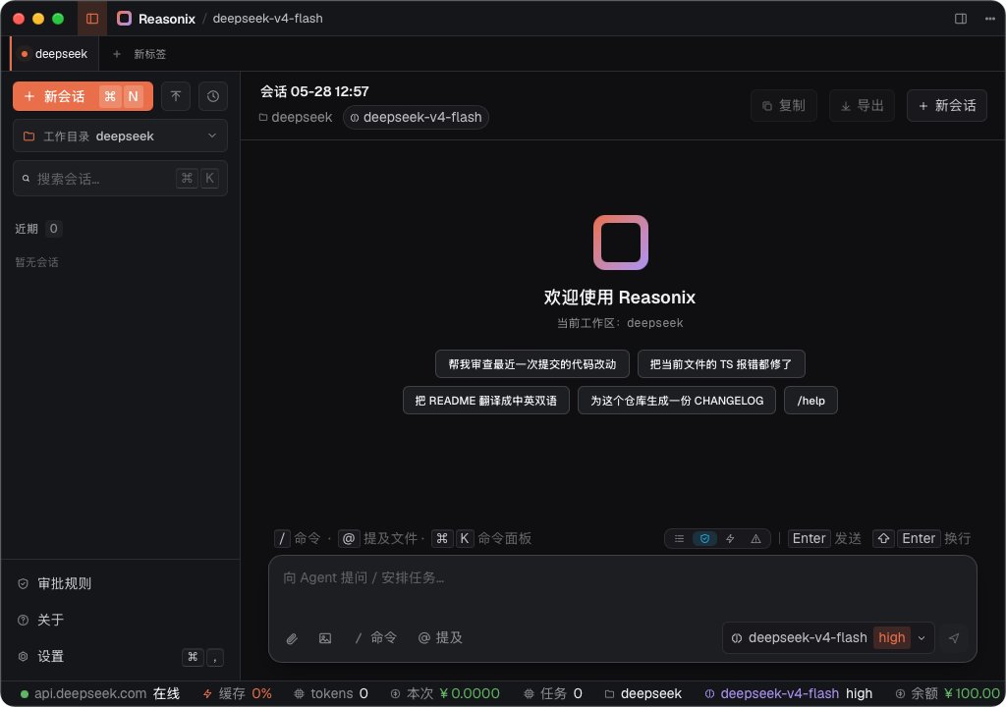Click the deepseek-v4-flash title bar breadcrumb
1006x707 pixels.
[x=267, y=19]
